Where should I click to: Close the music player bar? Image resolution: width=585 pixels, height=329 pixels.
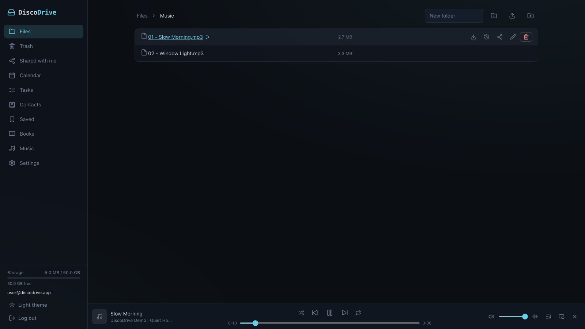(x=575, y=317)
